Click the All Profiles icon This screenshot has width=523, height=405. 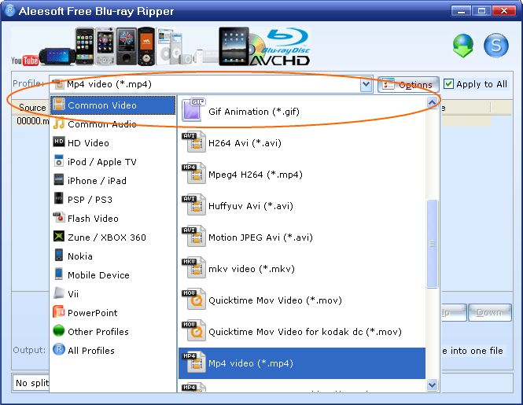pos(59,349)
